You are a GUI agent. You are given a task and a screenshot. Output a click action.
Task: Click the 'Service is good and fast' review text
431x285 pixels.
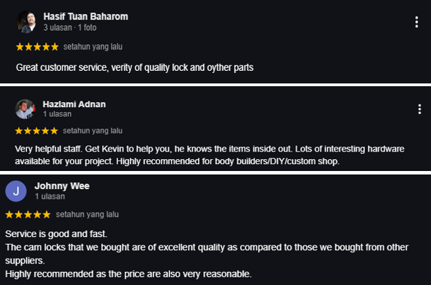(x=207, y=254)
